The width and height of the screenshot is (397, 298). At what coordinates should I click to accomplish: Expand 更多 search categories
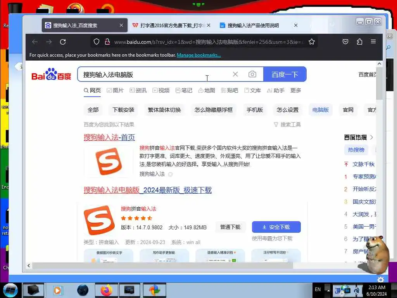click(295, 90)
